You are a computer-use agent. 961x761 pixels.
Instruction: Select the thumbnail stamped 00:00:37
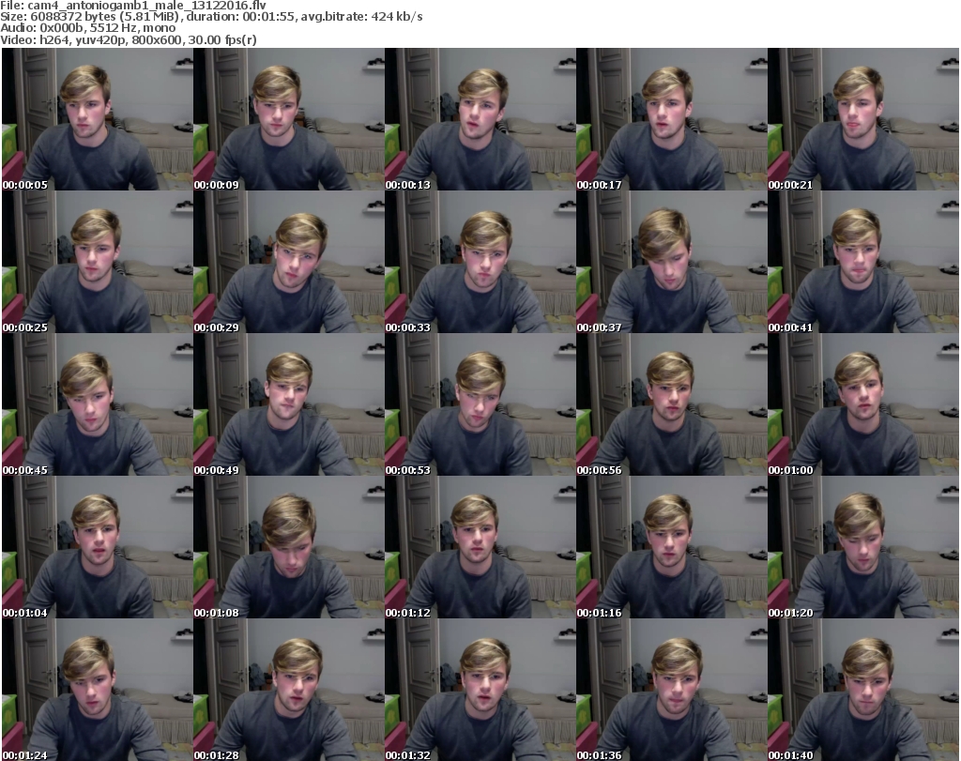click(x=672, y=262)
